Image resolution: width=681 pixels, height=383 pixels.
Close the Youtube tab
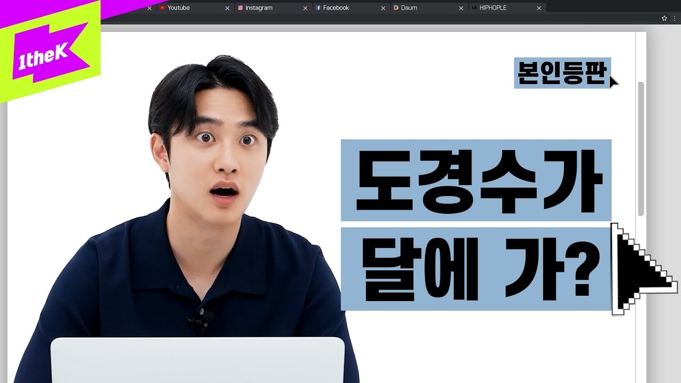click(x=227, y=8)
